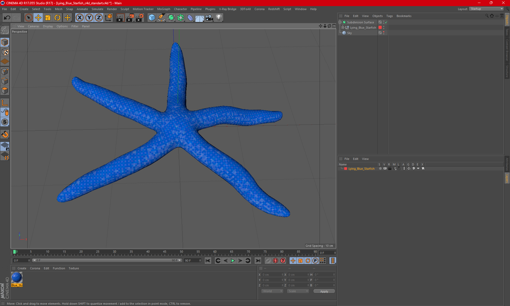
Task: Open the Content Browser side tab
Action: (x=507, y=50)
